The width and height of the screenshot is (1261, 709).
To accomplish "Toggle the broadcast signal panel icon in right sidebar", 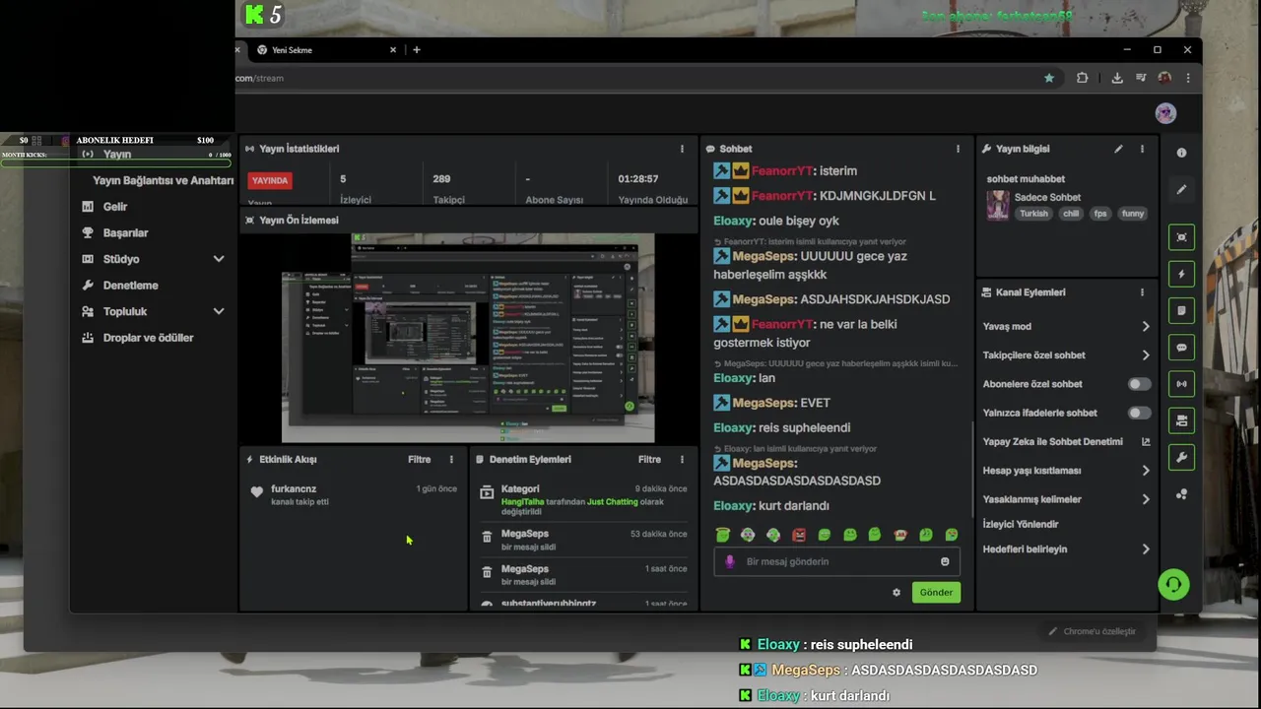I will click(x=1181, y=384).
